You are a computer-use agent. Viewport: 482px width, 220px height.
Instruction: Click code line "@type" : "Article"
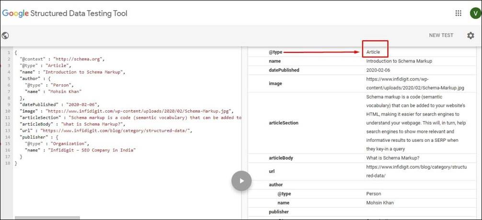[x=45, y=65]
